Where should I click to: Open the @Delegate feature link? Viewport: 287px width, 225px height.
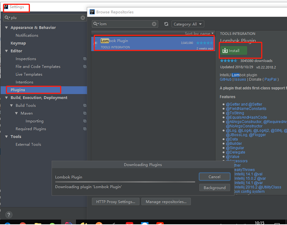235,152
